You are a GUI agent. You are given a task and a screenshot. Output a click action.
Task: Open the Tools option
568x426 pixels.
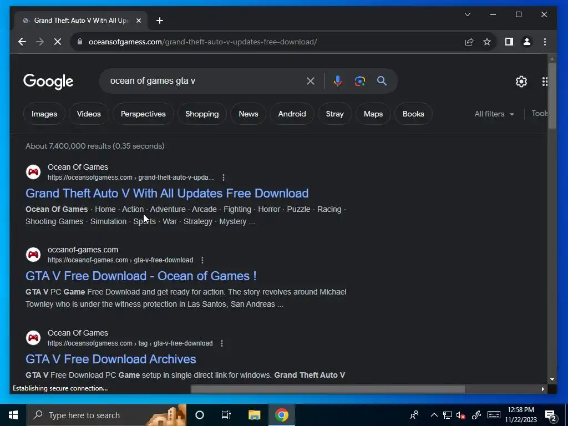(540, 113)
